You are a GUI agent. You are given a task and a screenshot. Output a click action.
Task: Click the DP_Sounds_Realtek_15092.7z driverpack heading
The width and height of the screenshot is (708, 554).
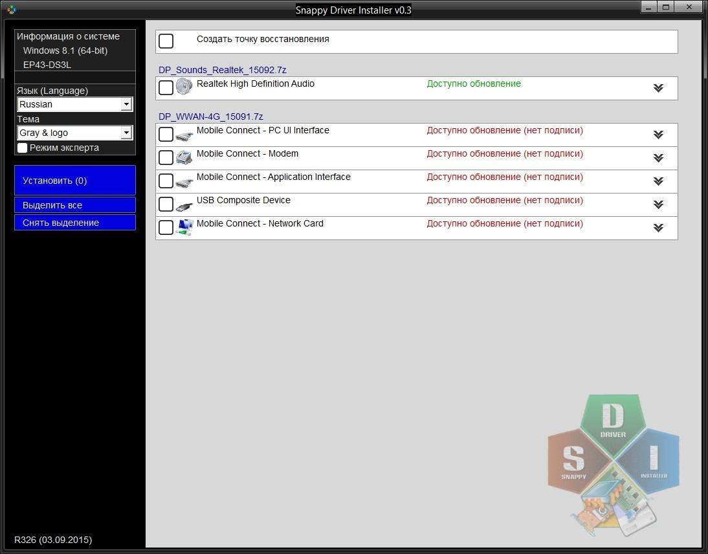tap(222, 70)
